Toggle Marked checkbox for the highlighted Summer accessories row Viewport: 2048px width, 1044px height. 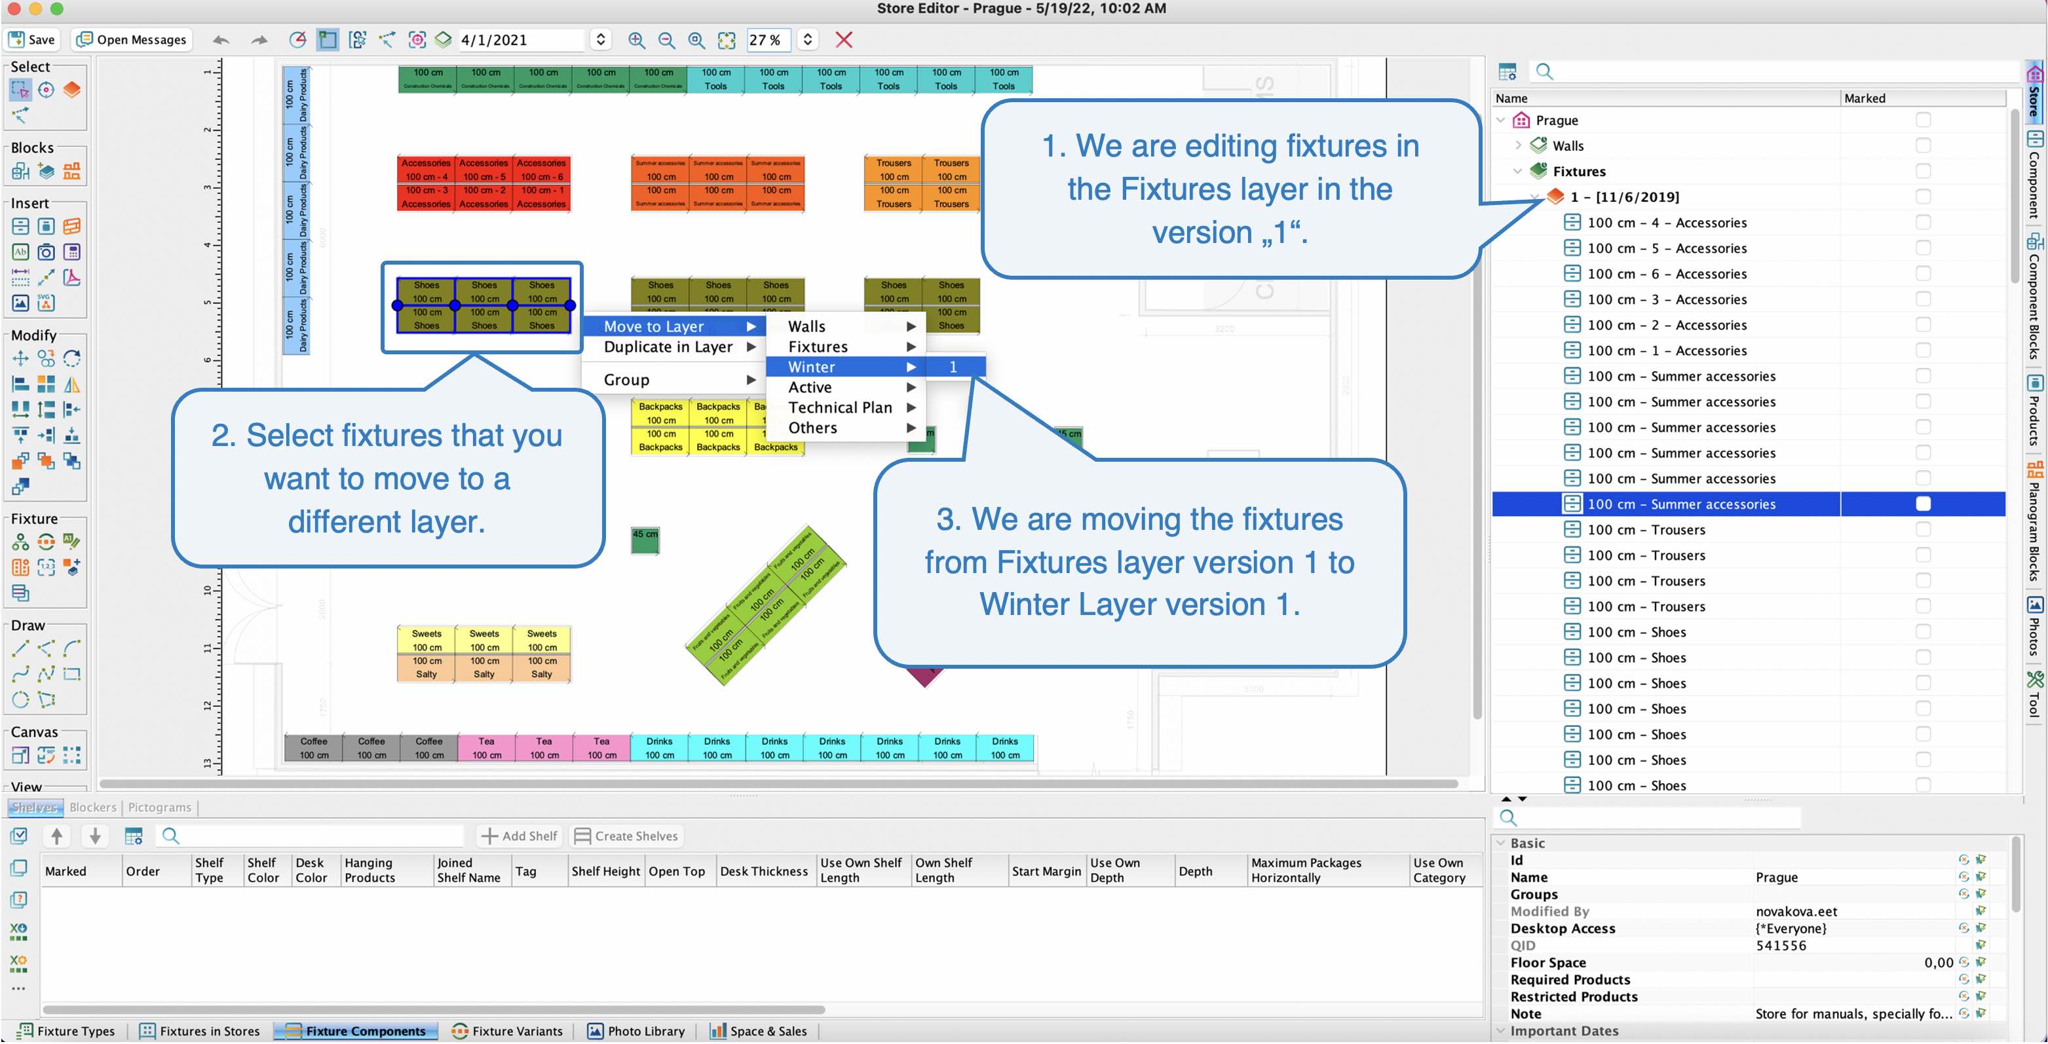[1922, 504]
